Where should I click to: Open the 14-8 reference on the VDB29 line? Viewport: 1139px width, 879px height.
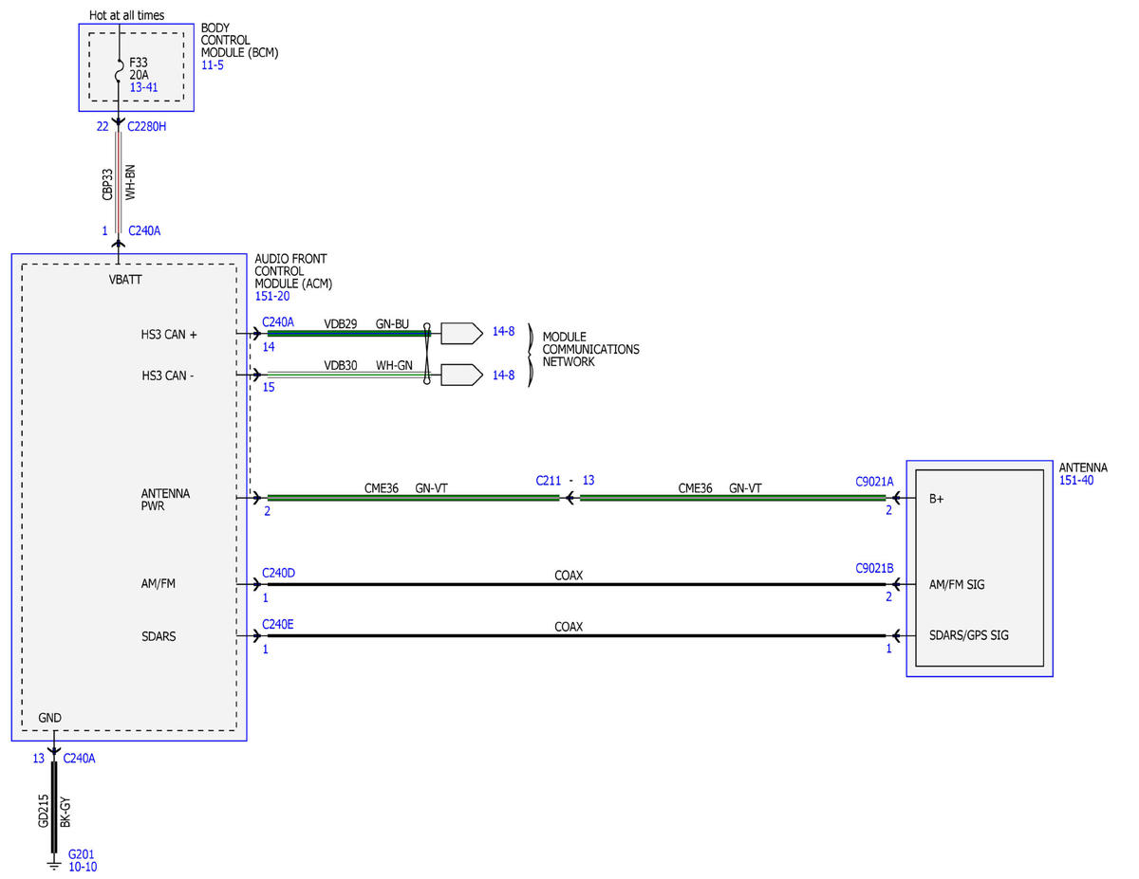click(503, 333)
